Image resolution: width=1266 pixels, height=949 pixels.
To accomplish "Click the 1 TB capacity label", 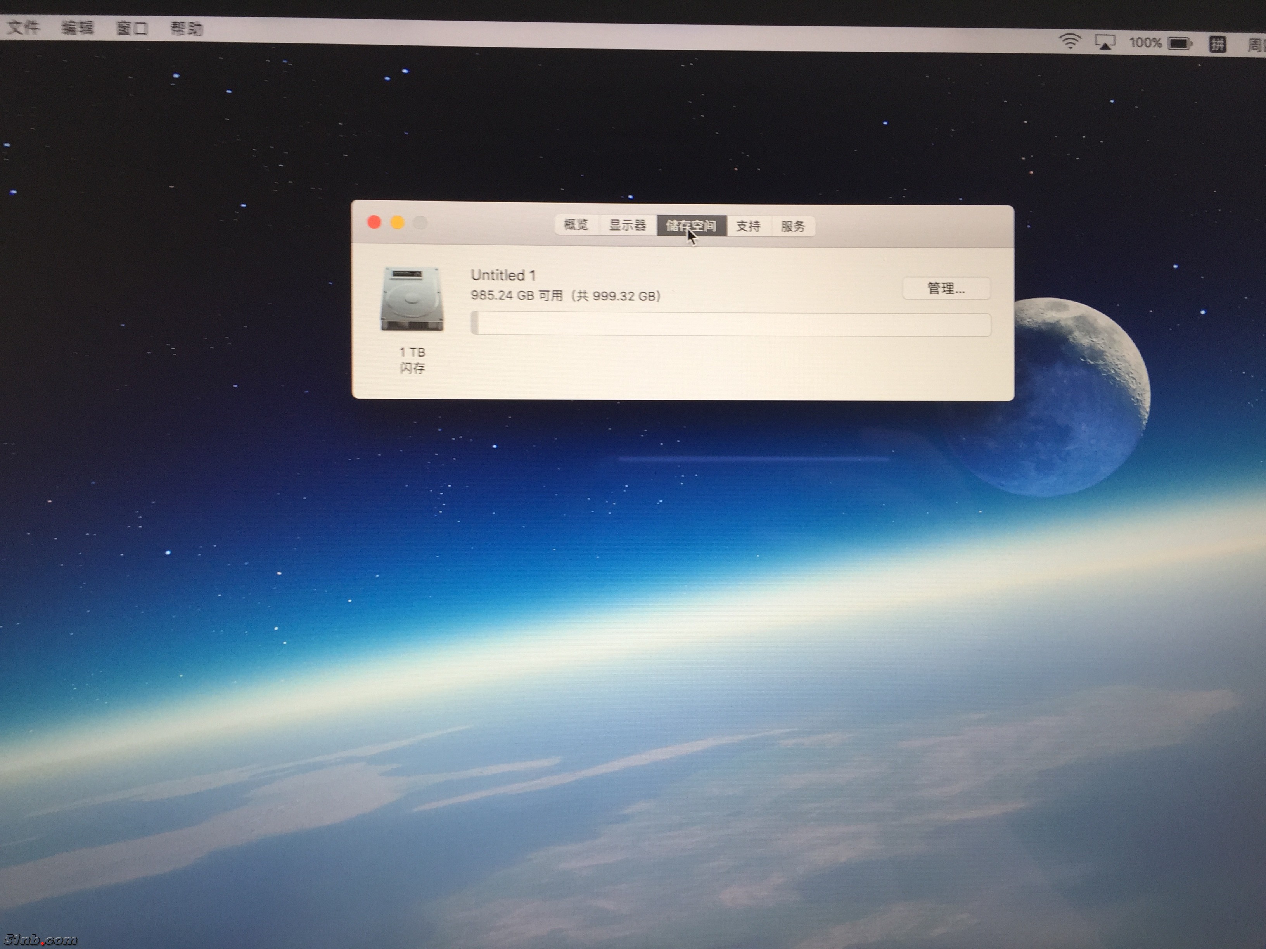I will [412, 352].
